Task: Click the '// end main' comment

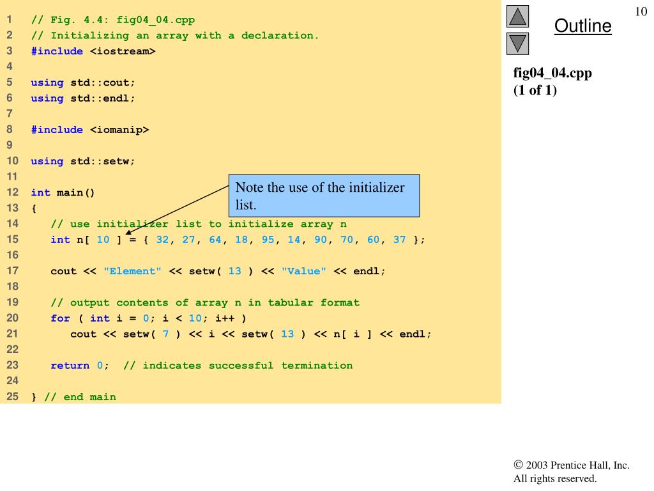Action: point(80,397)
